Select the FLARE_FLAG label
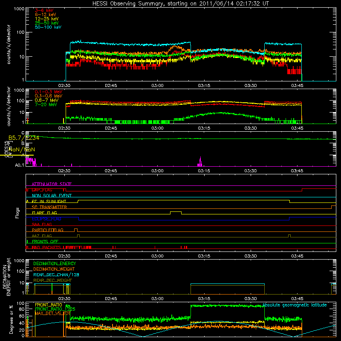Viewport: 341px width, 341px height. click(44, 213)
